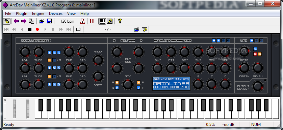Click the -oo dB level status field
283x130 pixels.
tap(228, 125)
